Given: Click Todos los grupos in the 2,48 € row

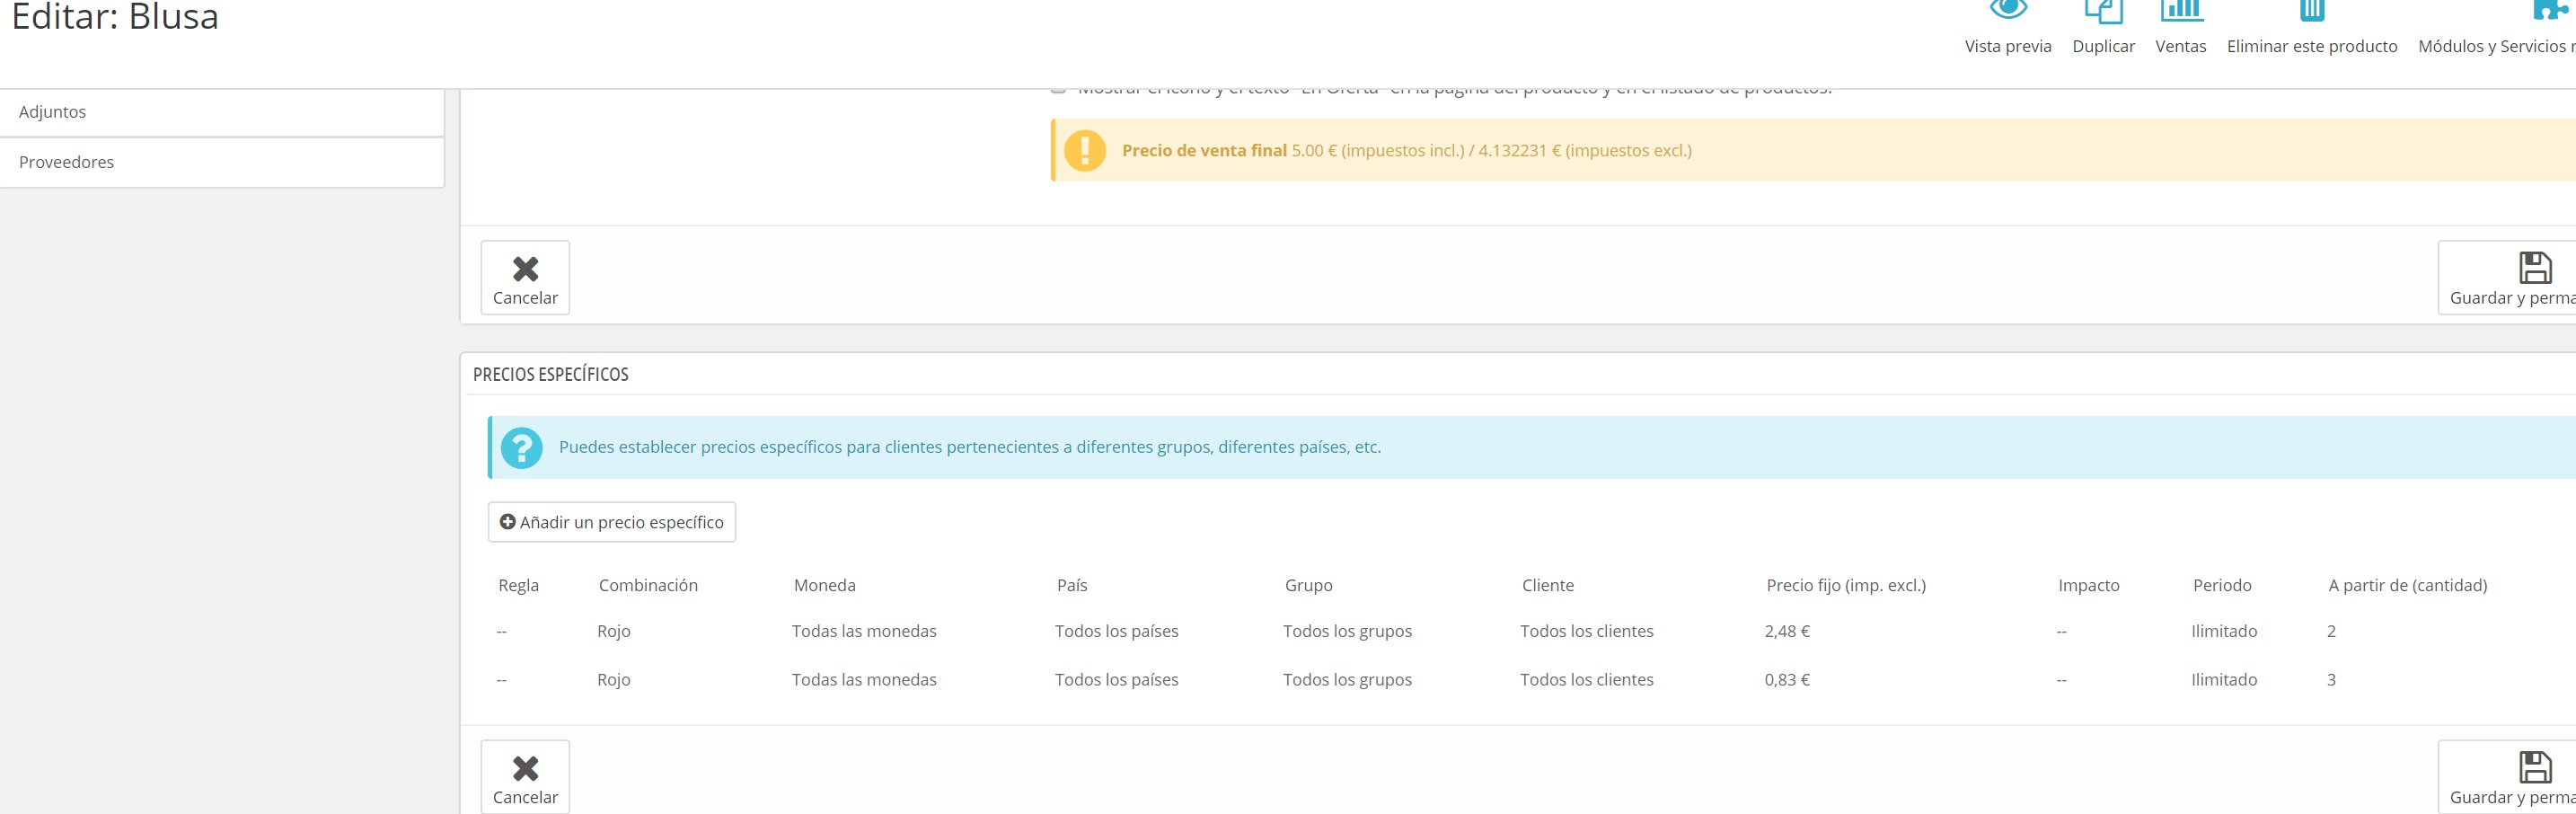Looking at the screenshot, I should (x=1347, y=631).
